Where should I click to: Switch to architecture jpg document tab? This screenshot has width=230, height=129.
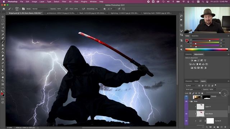61,13
